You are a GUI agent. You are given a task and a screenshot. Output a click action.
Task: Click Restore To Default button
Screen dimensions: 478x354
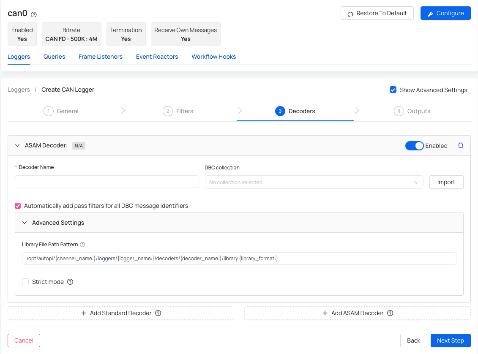click(377, 13)
